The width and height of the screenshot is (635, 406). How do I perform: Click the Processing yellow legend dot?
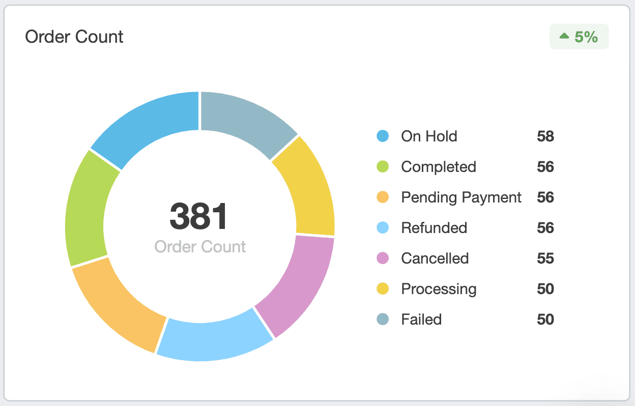click(x=383, y=289)
